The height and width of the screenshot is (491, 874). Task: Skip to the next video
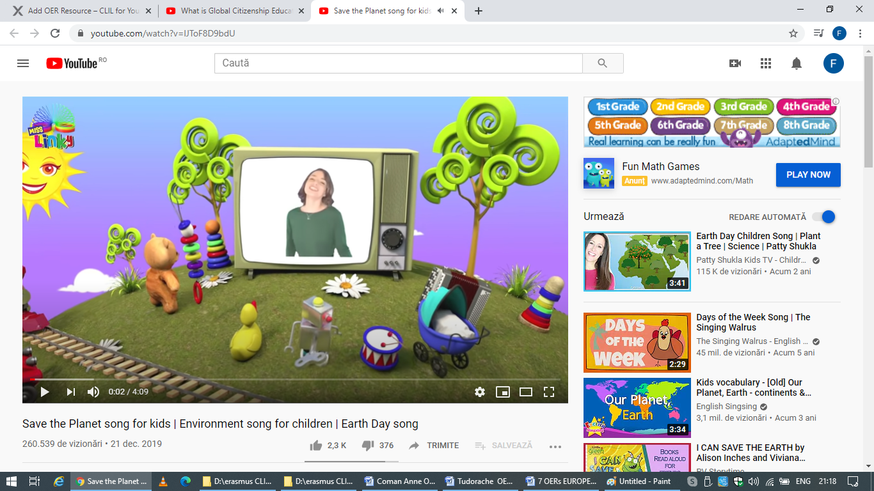coord(71,392)
